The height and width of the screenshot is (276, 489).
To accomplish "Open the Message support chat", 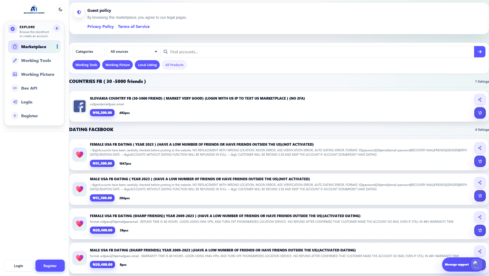I will pos(462,264).
